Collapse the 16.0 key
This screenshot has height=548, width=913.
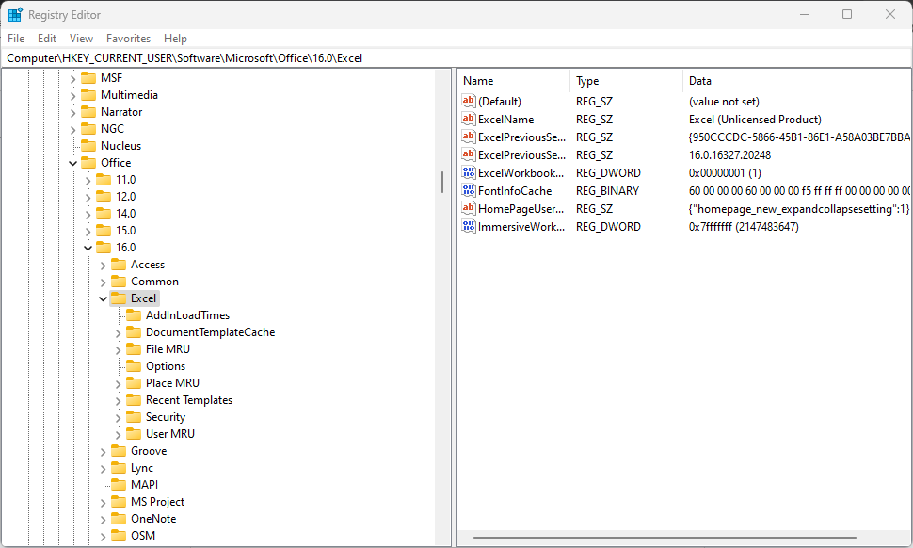tap(88, 248)
